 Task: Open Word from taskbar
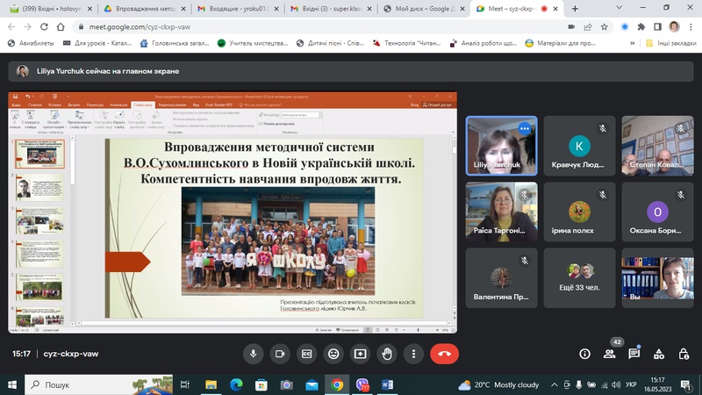click(x=387, y=384)
